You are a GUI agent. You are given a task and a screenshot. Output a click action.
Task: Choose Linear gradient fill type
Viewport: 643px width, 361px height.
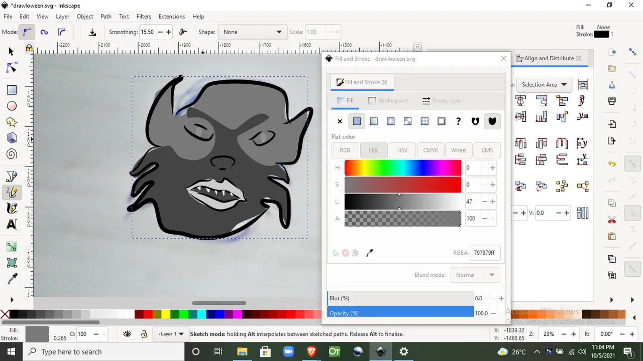374,121
